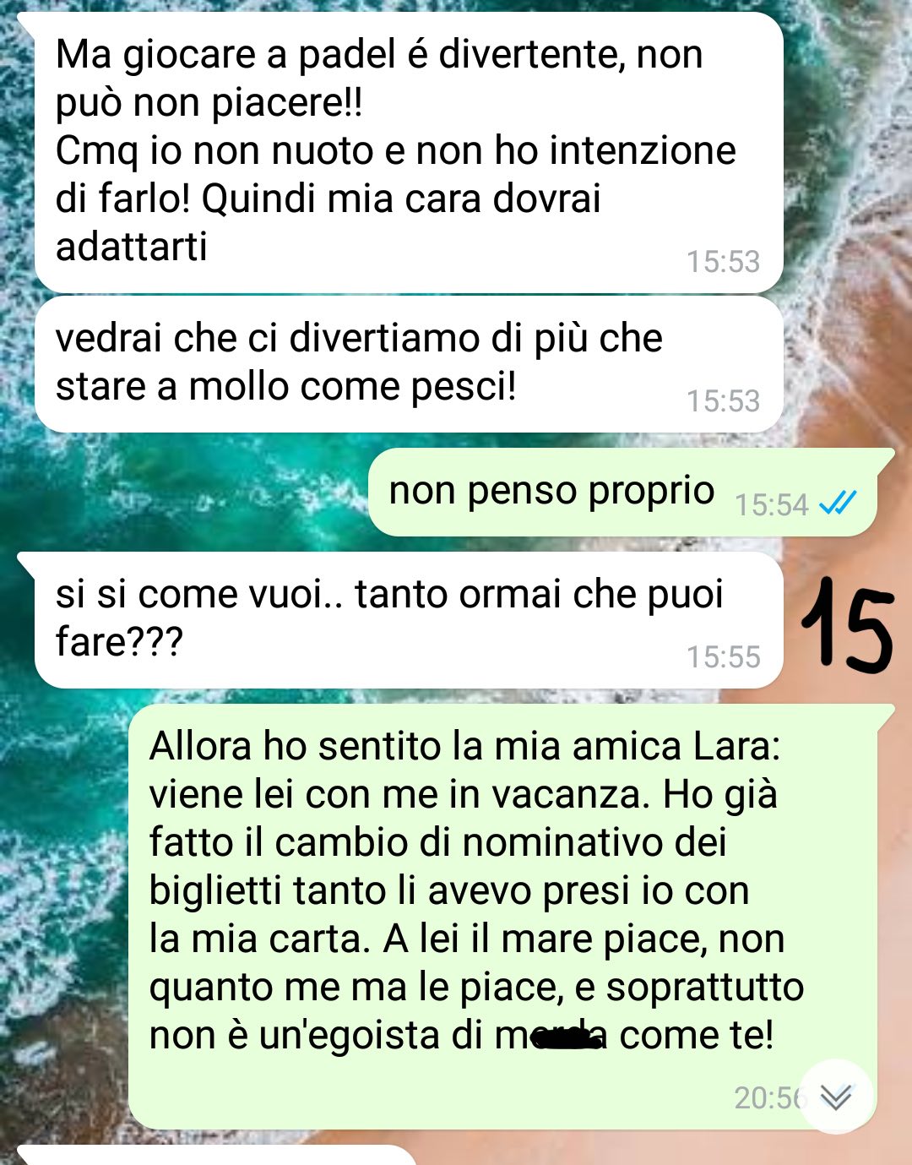Screen dimensions: 912x1165
Task: Tap the scroll-to-bottom double chevron button
Action: [x=835, y=1096]
